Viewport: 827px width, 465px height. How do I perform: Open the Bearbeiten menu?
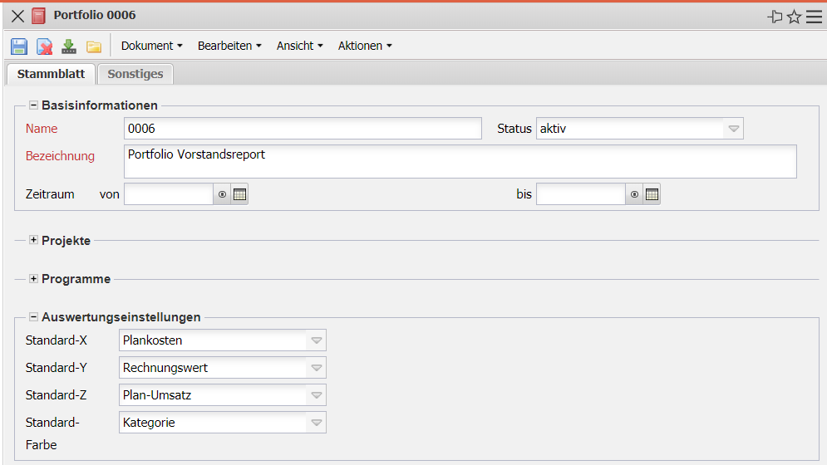point(229,46)
